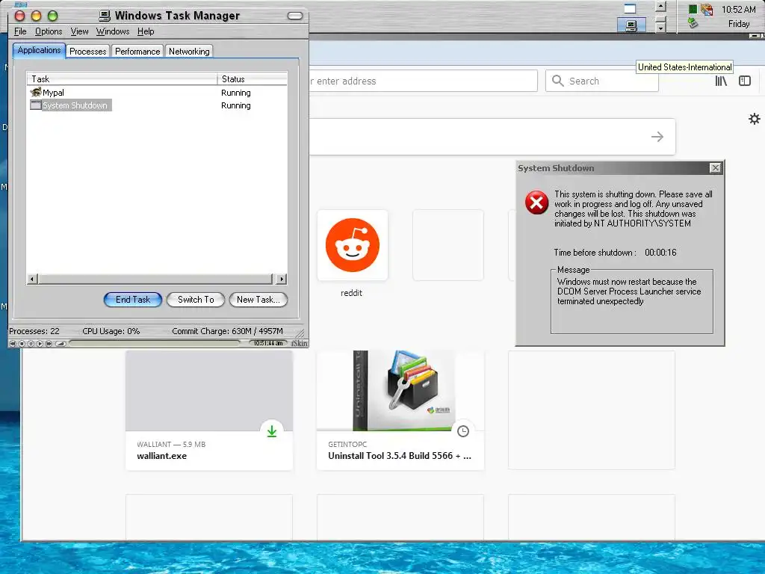765x574 pixels.
Task: Open the walliant.exe download card
Action: point(209,410)
